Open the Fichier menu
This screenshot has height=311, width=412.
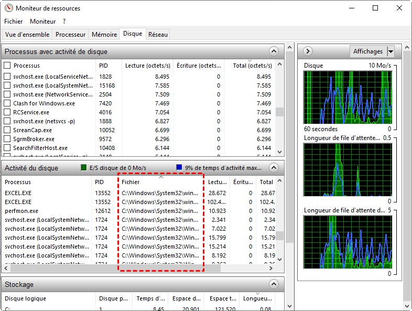pos(14,22)
